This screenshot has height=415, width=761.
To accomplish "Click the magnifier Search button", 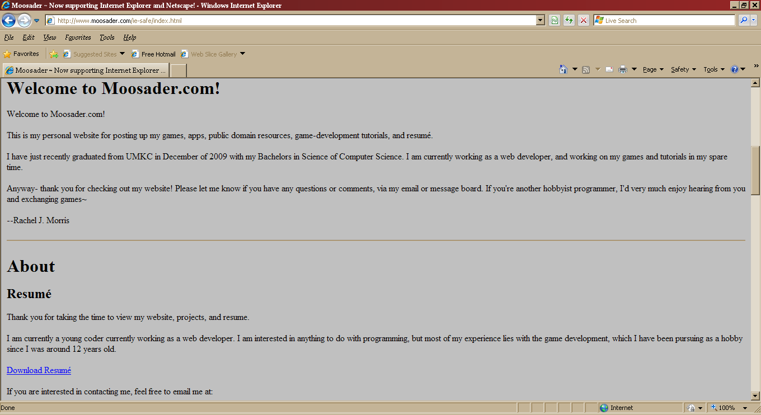I will click(744, 21).
